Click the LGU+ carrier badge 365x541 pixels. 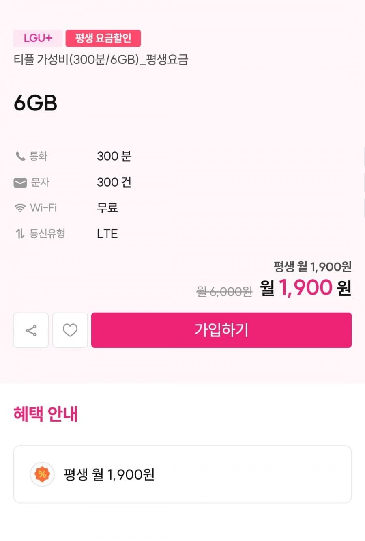click(38, 38)
